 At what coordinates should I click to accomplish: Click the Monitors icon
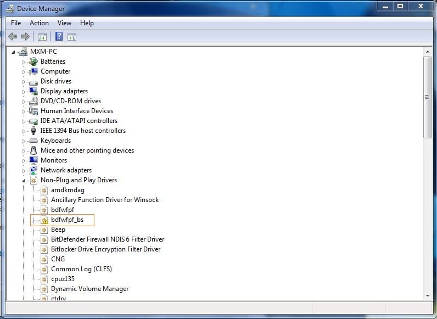33,160
